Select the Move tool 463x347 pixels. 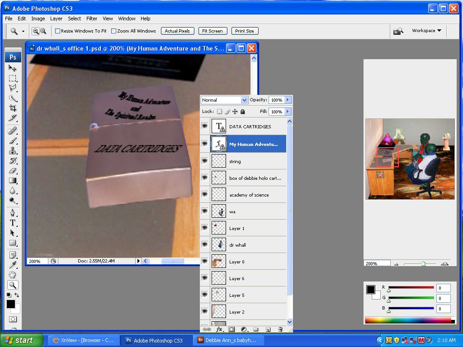(x=13, y=69)
